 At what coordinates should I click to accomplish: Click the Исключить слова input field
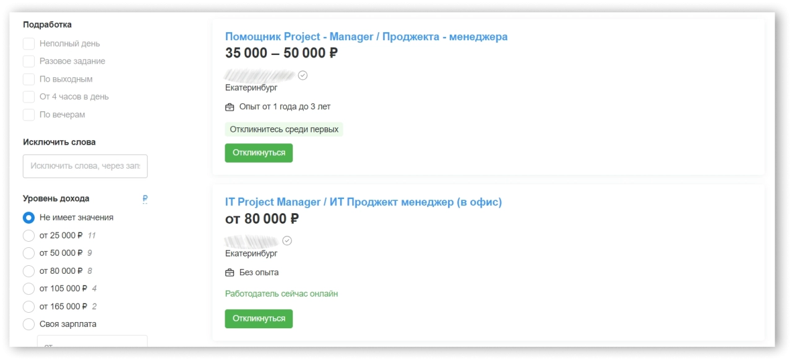85,166
